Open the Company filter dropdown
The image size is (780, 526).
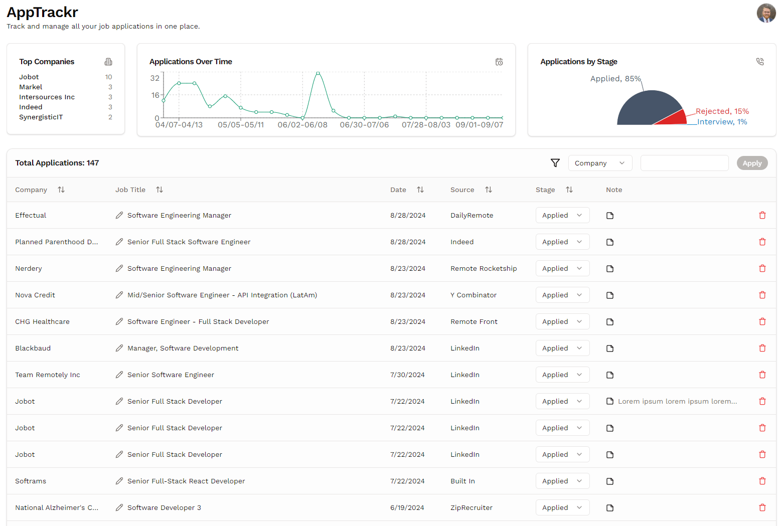(600, 163)
